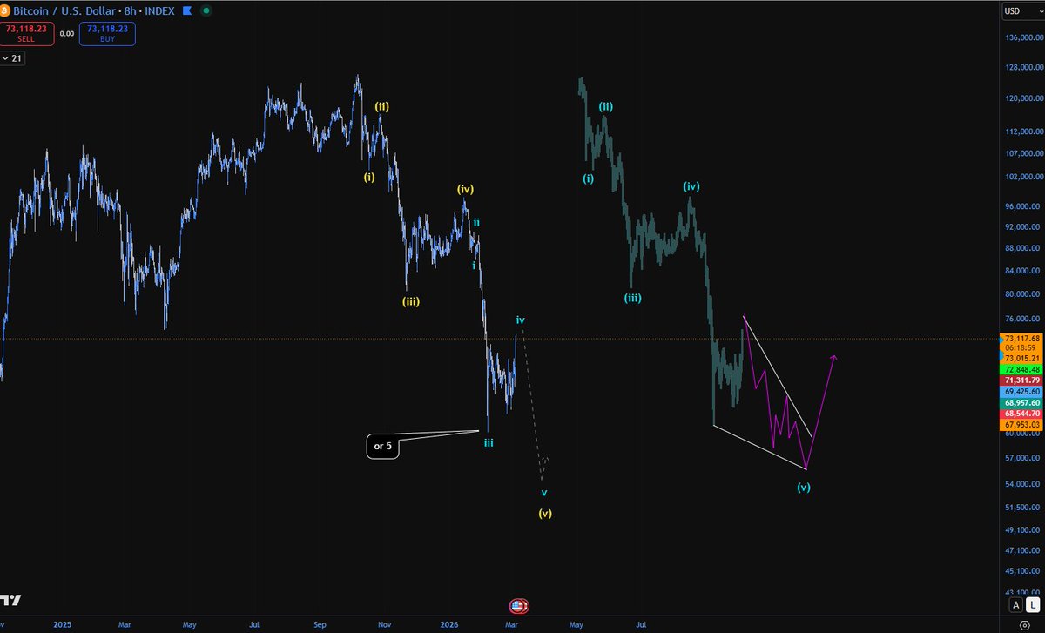Click the Sep label on time axis
The image size is (1045, 633).
click(320, 624)
